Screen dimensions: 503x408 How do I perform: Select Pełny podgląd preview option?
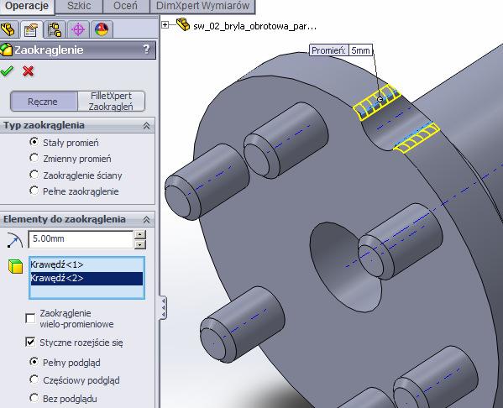34,362
